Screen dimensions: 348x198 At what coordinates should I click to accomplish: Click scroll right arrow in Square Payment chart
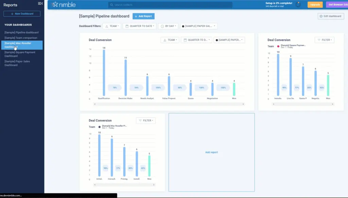pyautogui.click(x=332, y=104)
